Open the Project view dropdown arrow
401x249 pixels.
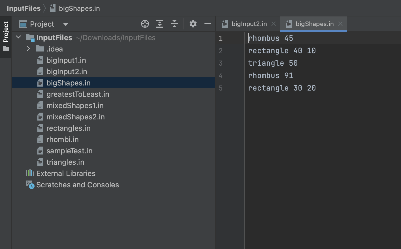pyautogui.click(x=66, y=24)
